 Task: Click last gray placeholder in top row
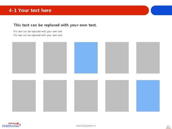tap(148, 58)
